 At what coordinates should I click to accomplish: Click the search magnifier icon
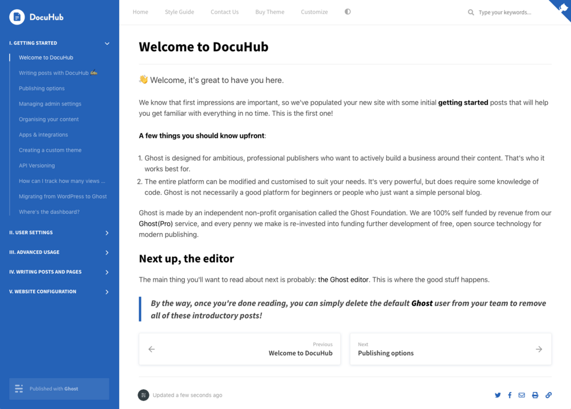point(471,12)
